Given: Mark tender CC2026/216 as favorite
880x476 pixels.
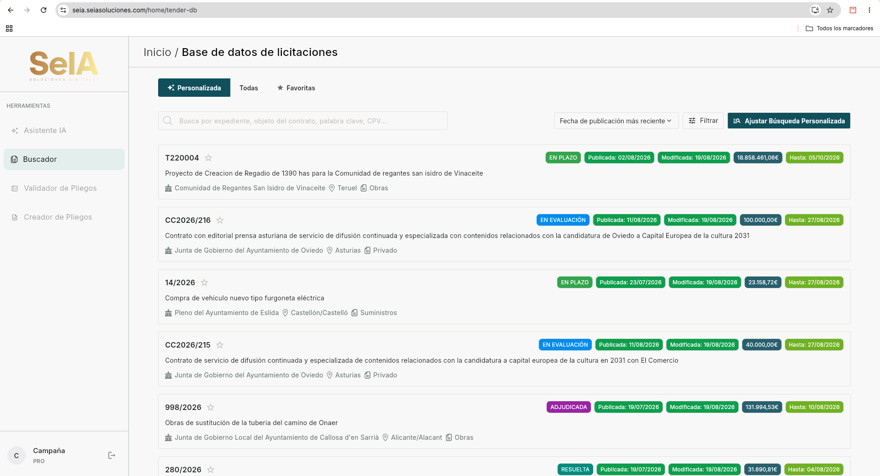Looking at the screenshot, I should click(x=220, y=220).
